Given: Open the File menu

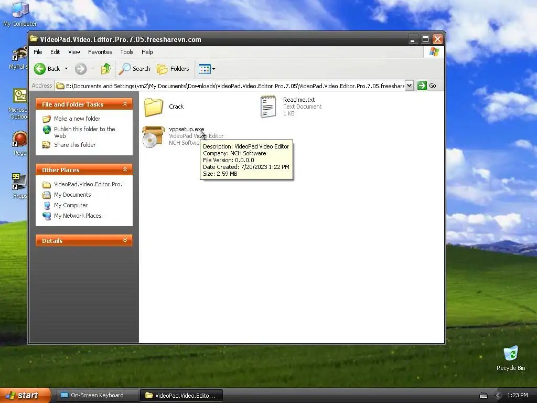Looking at the screenshot, I should point(38,52).
